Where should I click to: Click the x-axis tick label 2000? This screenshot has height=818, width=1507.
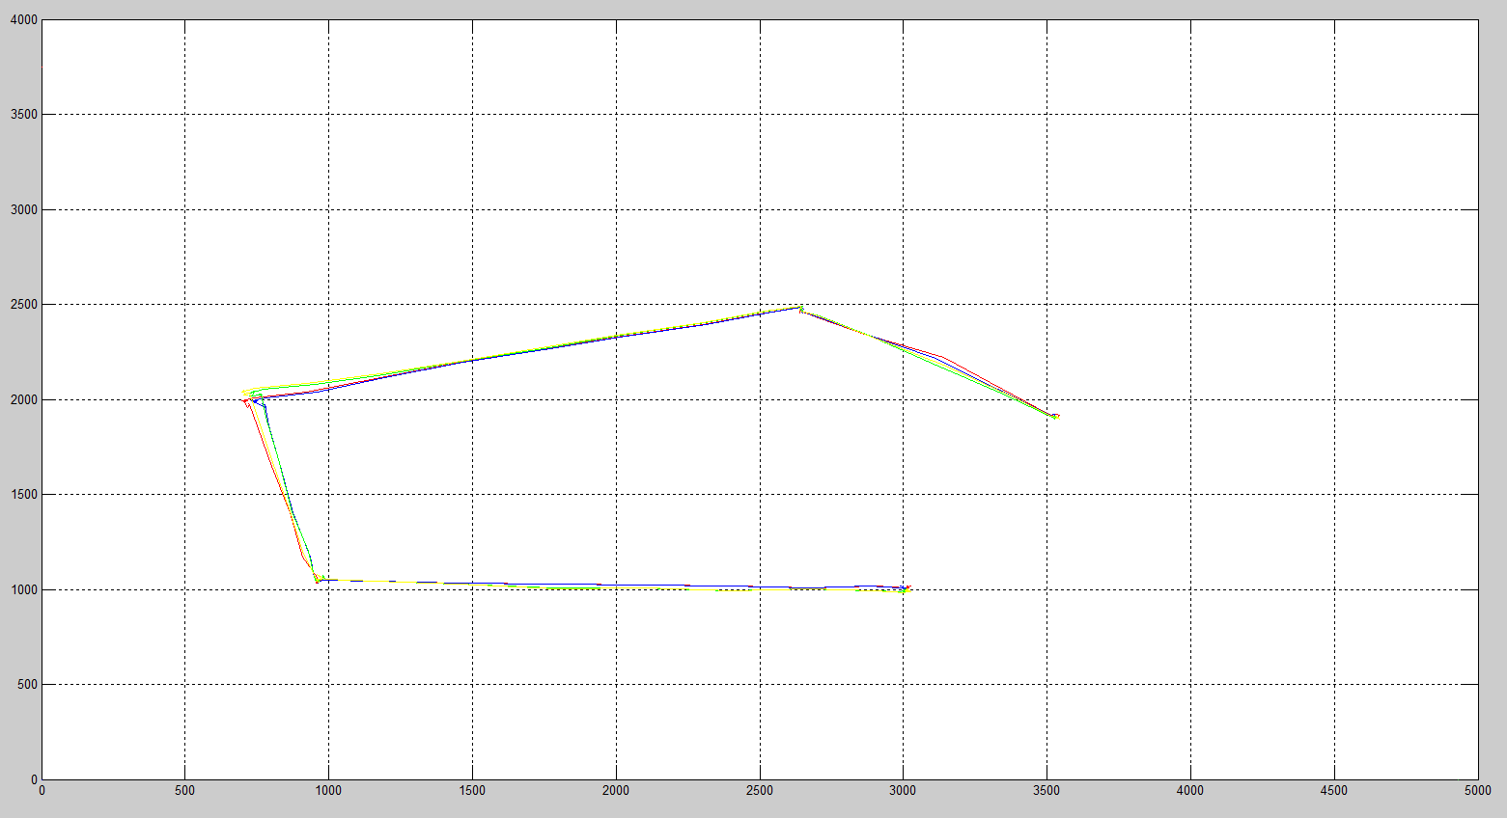(x=616, y=791)
